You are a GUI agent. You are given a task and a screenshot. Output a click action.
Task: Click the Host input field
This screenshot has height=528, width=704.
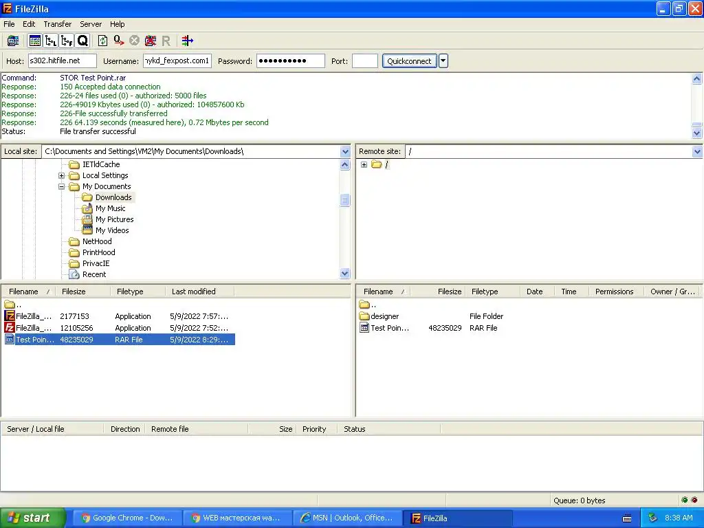[63, 60]
